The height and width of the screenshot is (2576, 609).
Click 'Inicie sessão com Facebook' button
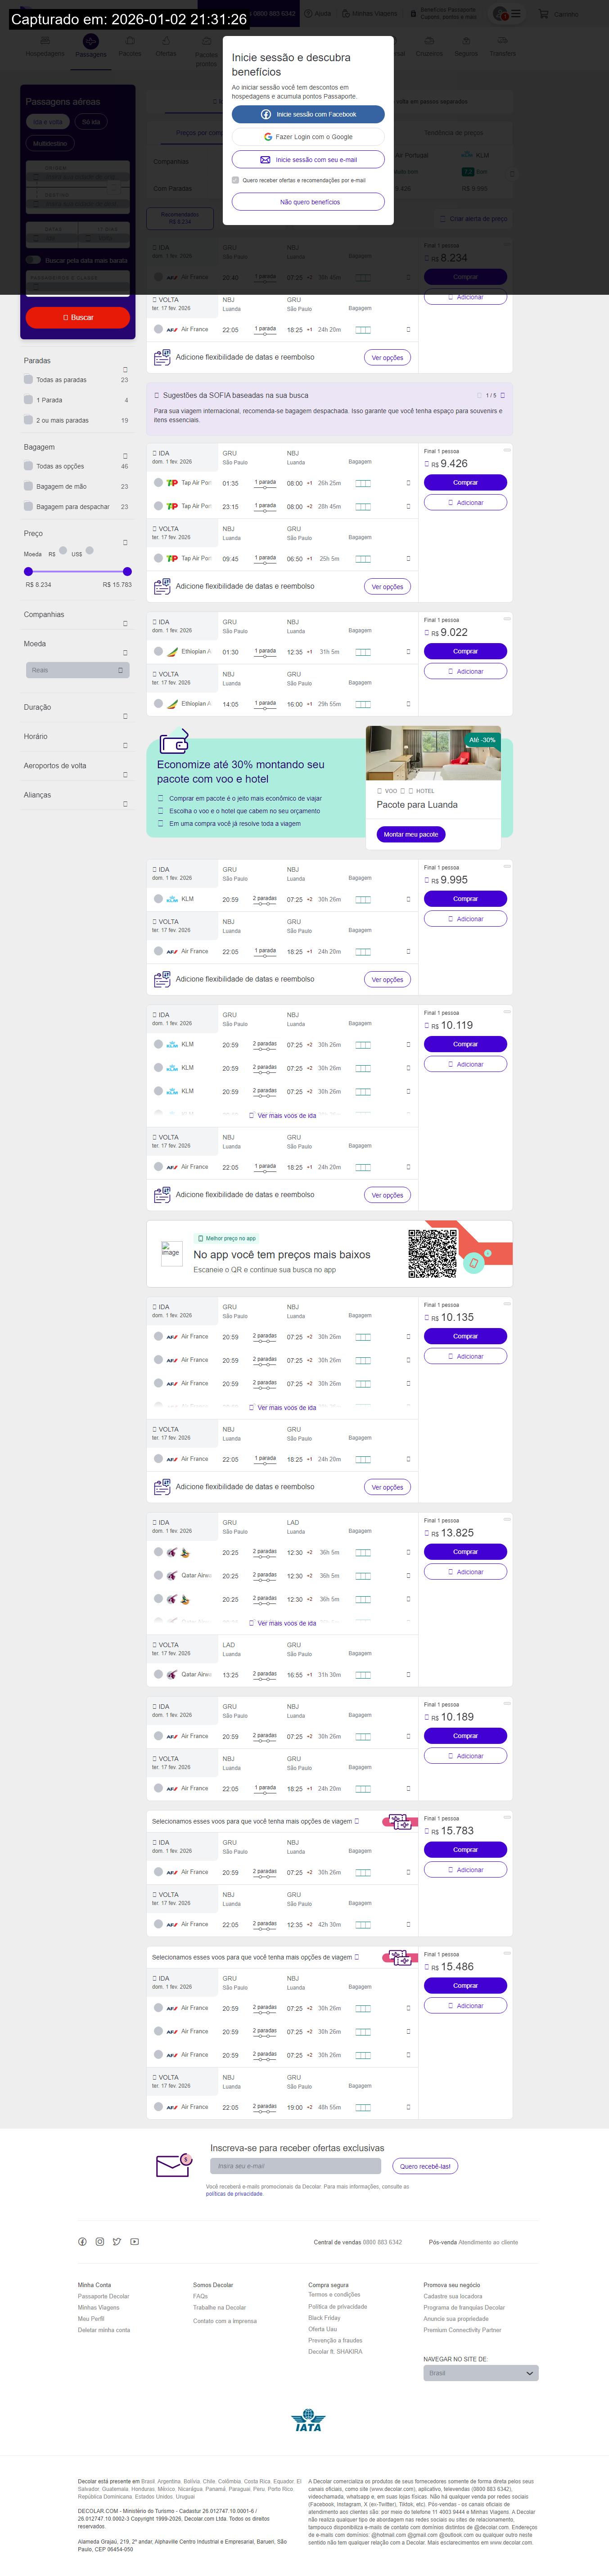coord(308,114)
